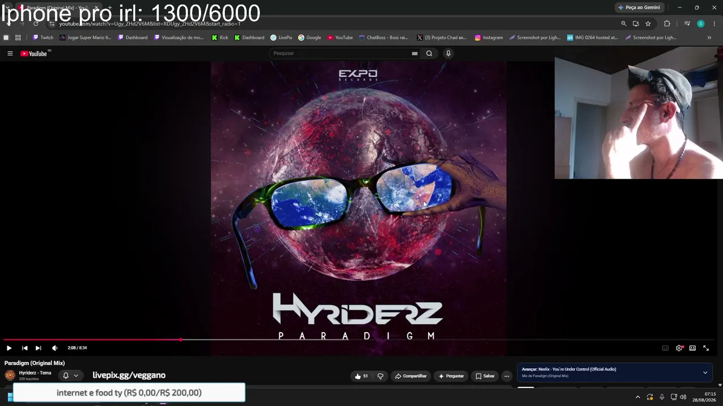Click the Peça ao Gemini button
This screenshot has height=406, width=723.
[639, 7]
